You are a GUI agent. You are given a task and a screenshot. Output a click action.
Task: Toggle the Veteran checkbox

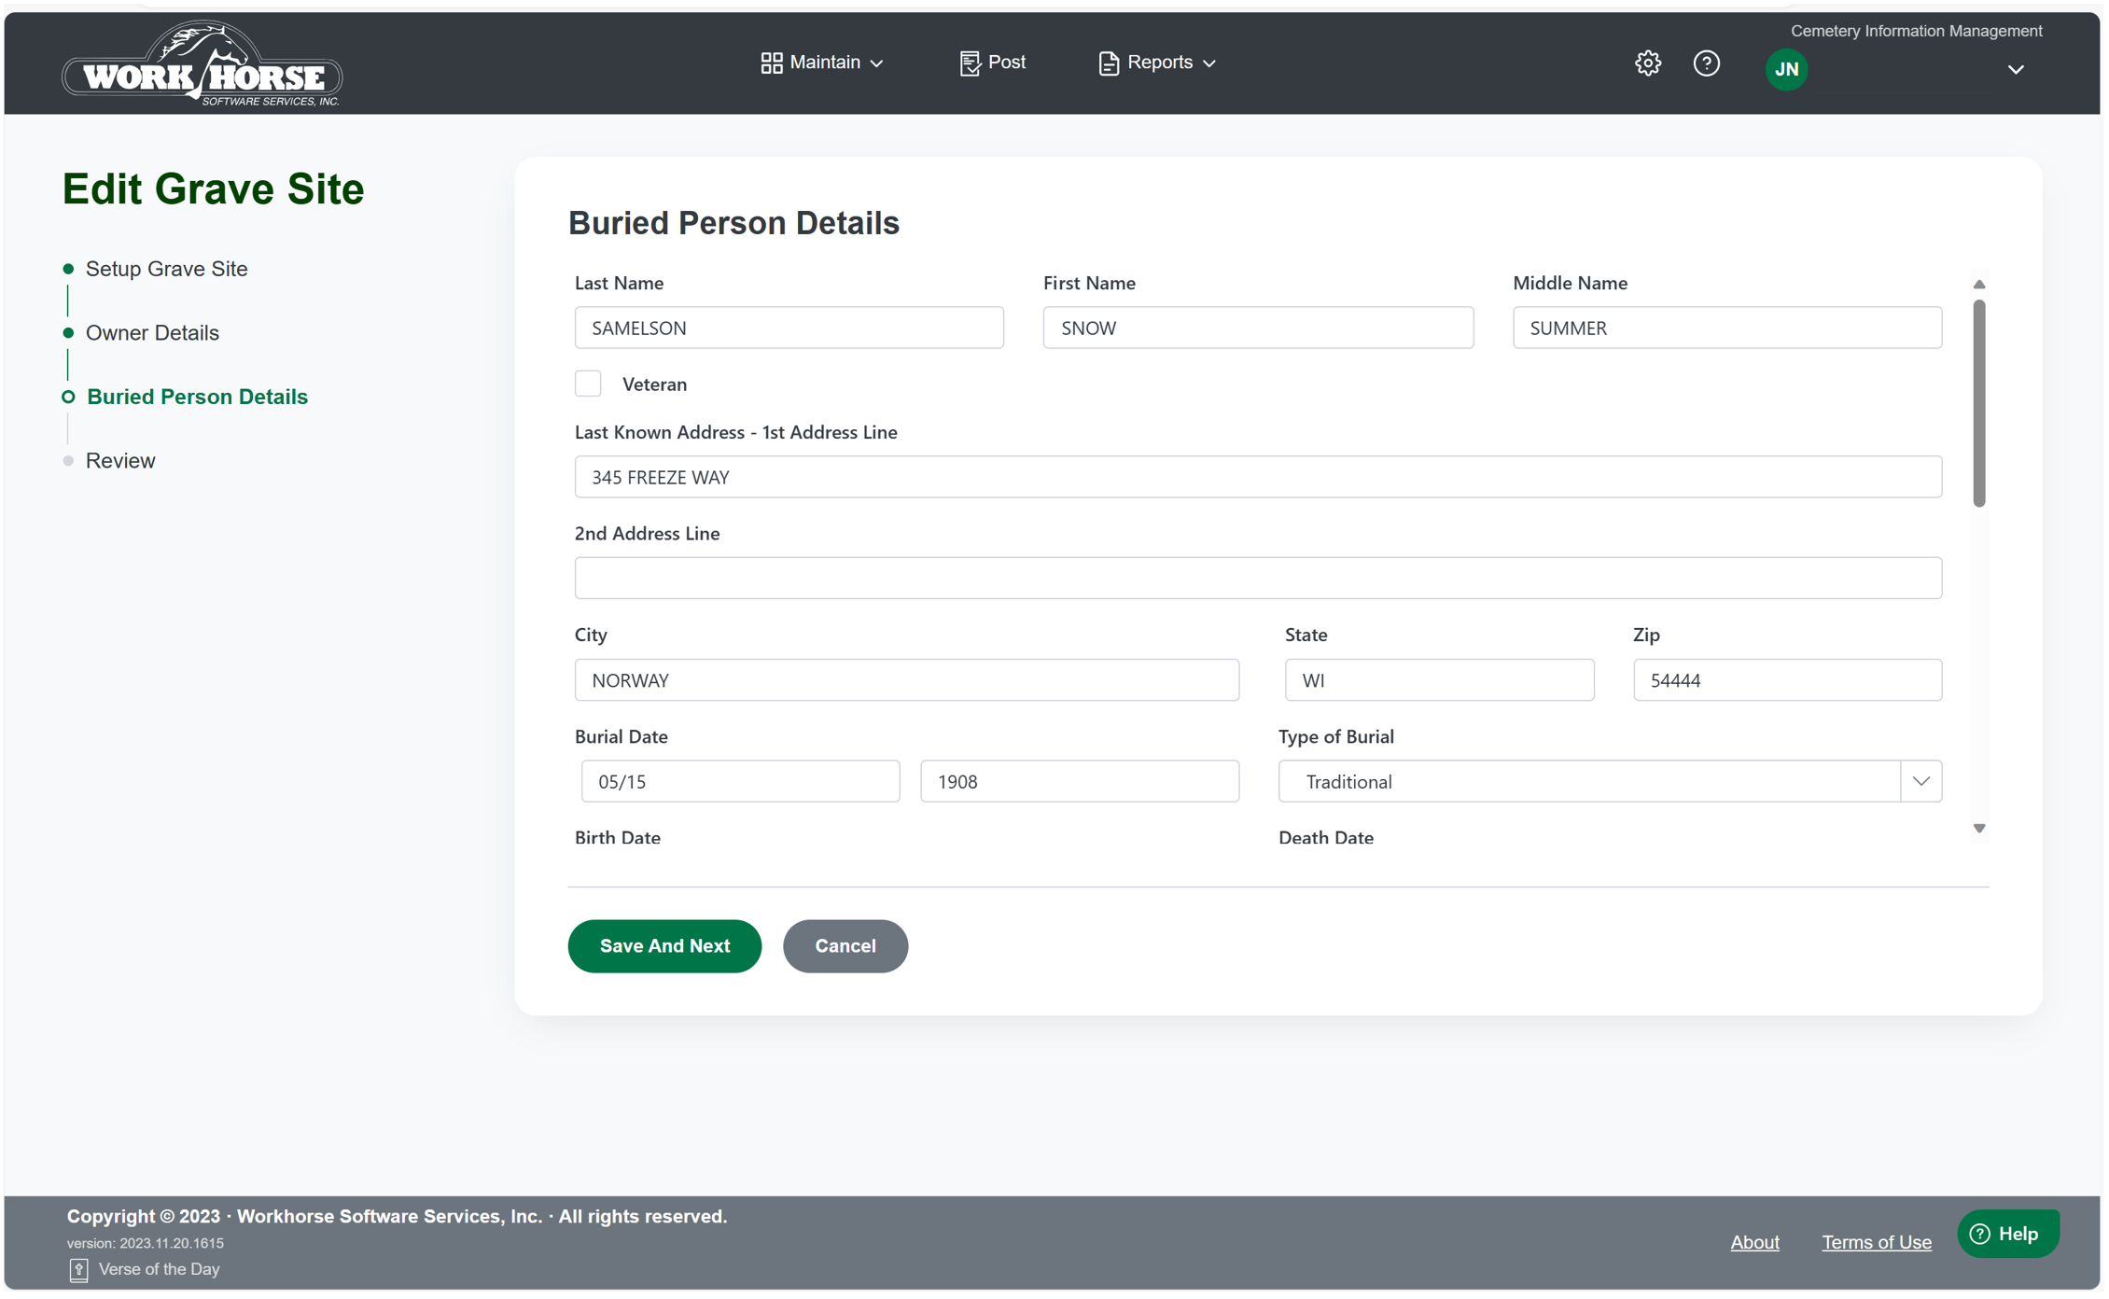click(588, 384)
